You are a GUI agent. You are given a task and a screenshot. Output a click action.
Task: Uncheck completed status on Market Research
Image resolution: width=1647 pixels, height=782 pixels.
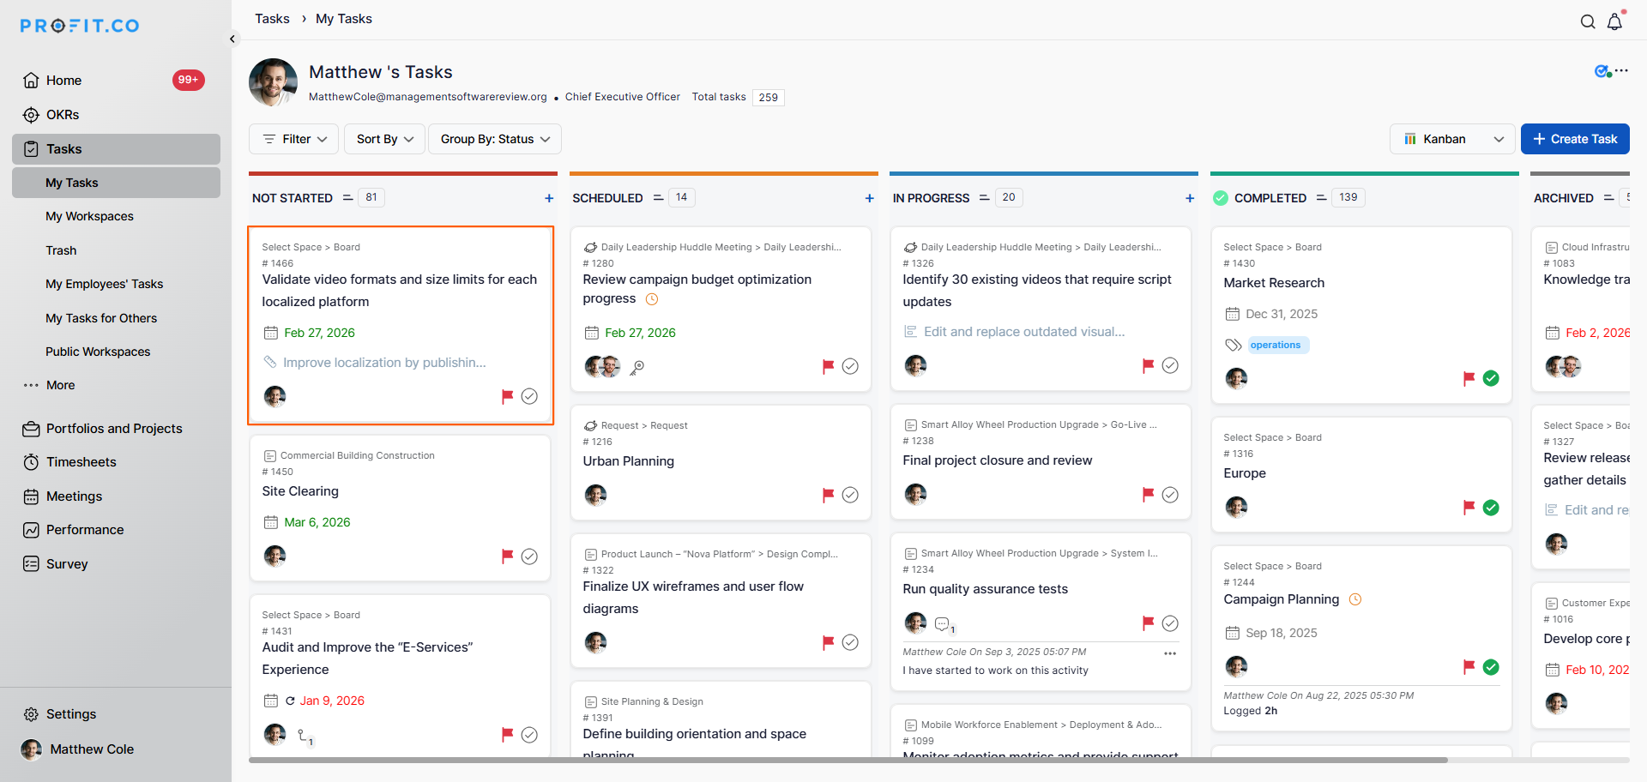pos(1491,378)
